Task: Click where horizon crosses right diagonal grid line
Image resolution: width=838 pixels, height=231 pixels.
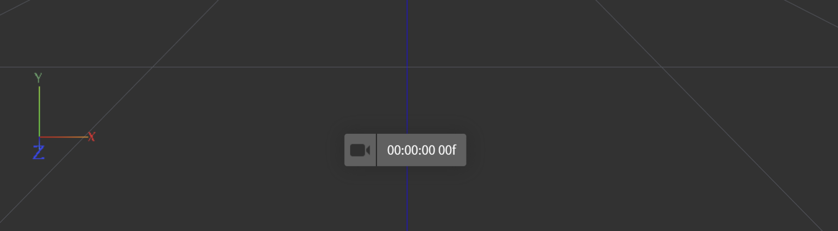Action: [662, 67]
